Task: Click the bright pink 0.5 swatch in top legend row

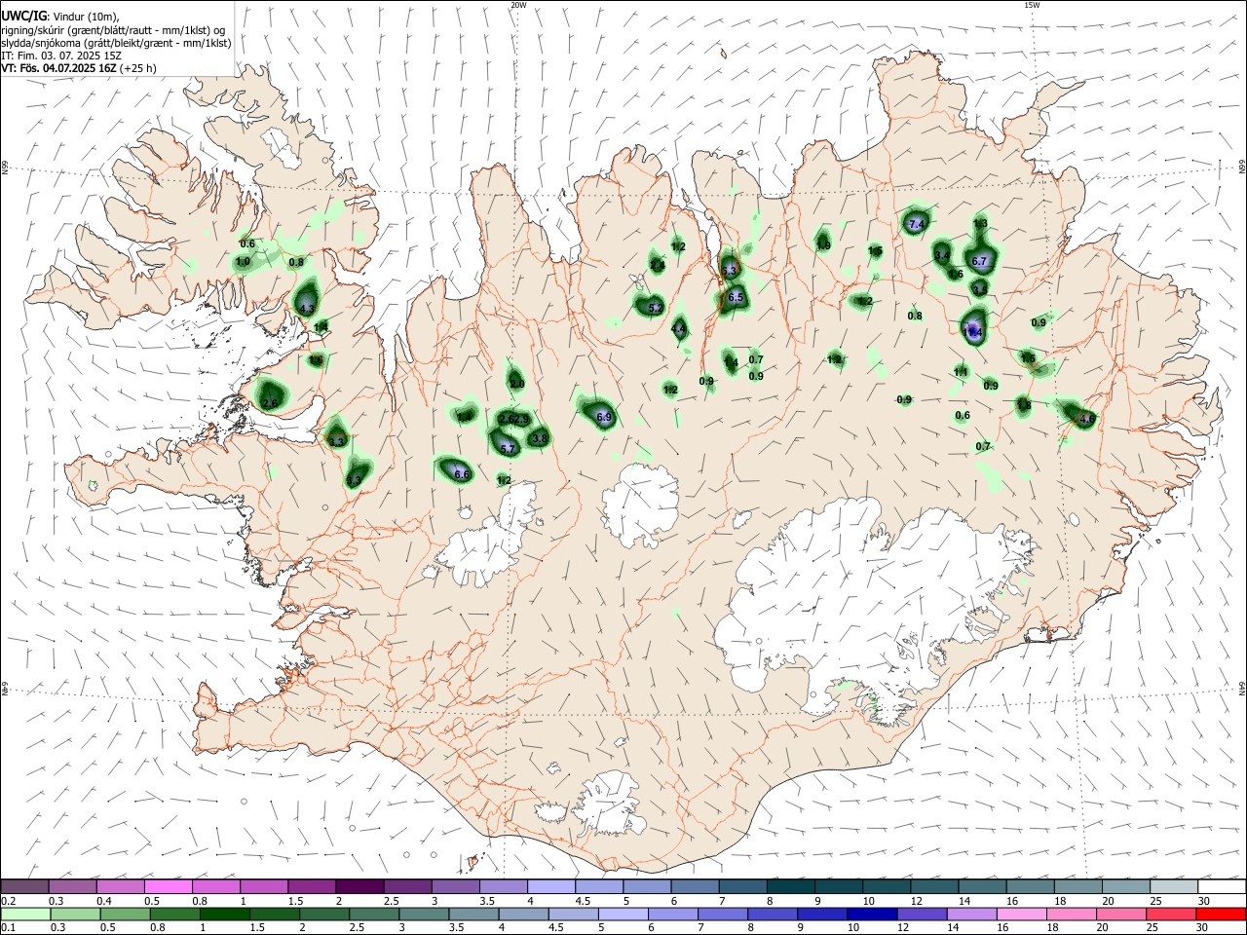Action: (168, 886)
